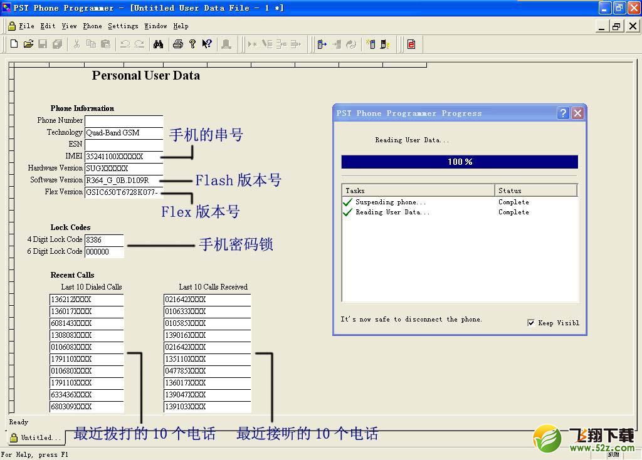Uncheck the Keep Visible checkbox
The width and height of the screenshot is (642, 460).
tap(531, 323)
